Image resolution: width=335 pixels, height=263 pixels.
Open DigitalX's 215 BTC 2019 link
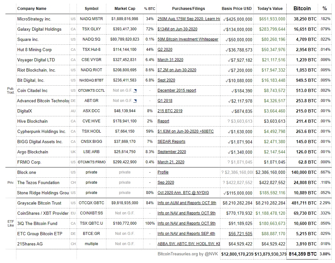(170, 111)
